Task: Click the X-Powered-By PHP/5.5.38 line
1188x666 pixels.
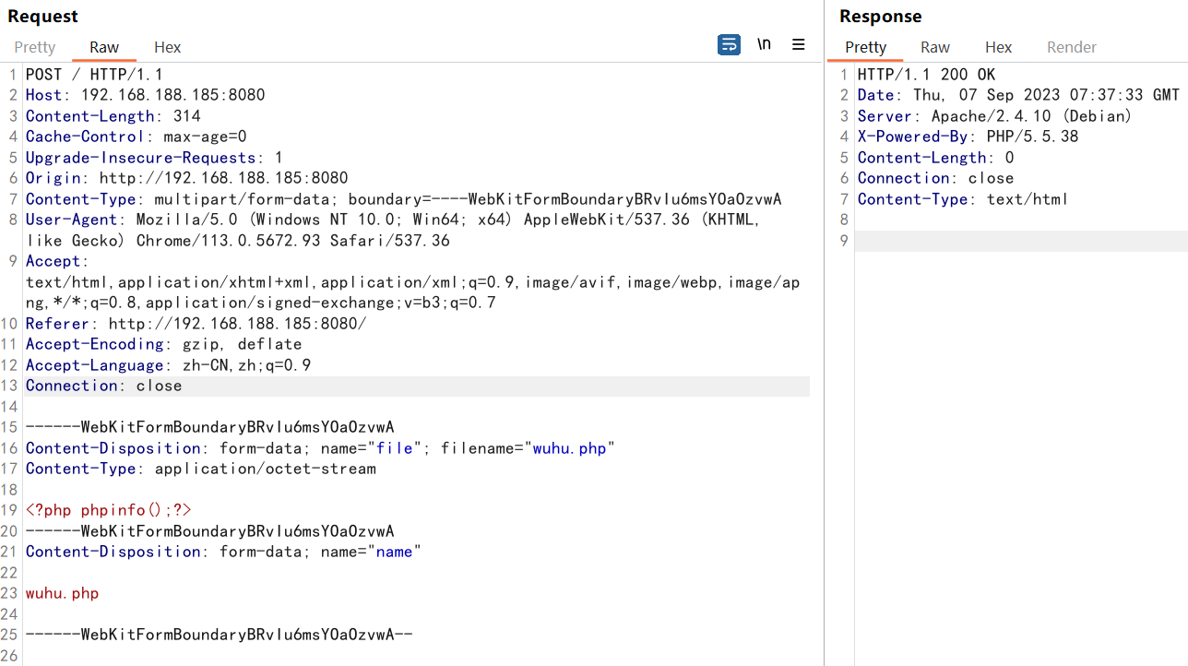Action: pos(968,137)
